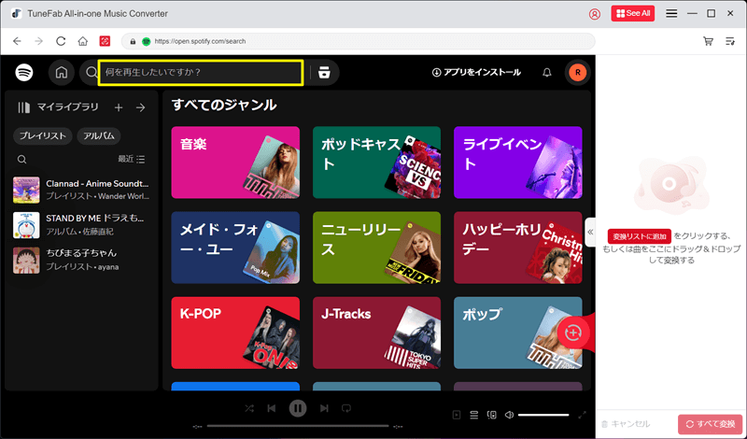Collapse the conversion side panel
This screenshot has height=439, width=747.
coord(590,233)
